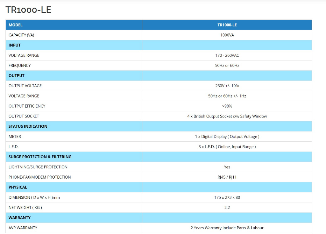Select the 230V +/- 10% value

click(x=227, y=86)
